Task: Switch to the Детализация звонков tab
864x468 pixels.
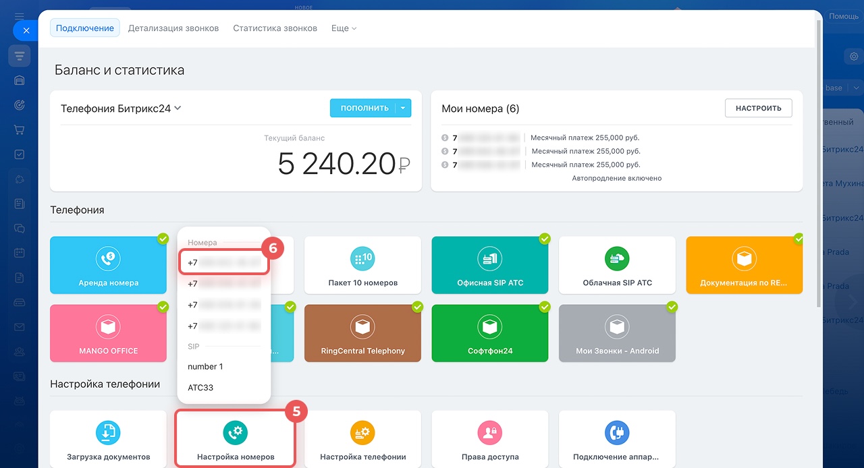Action: coord(173,28)
